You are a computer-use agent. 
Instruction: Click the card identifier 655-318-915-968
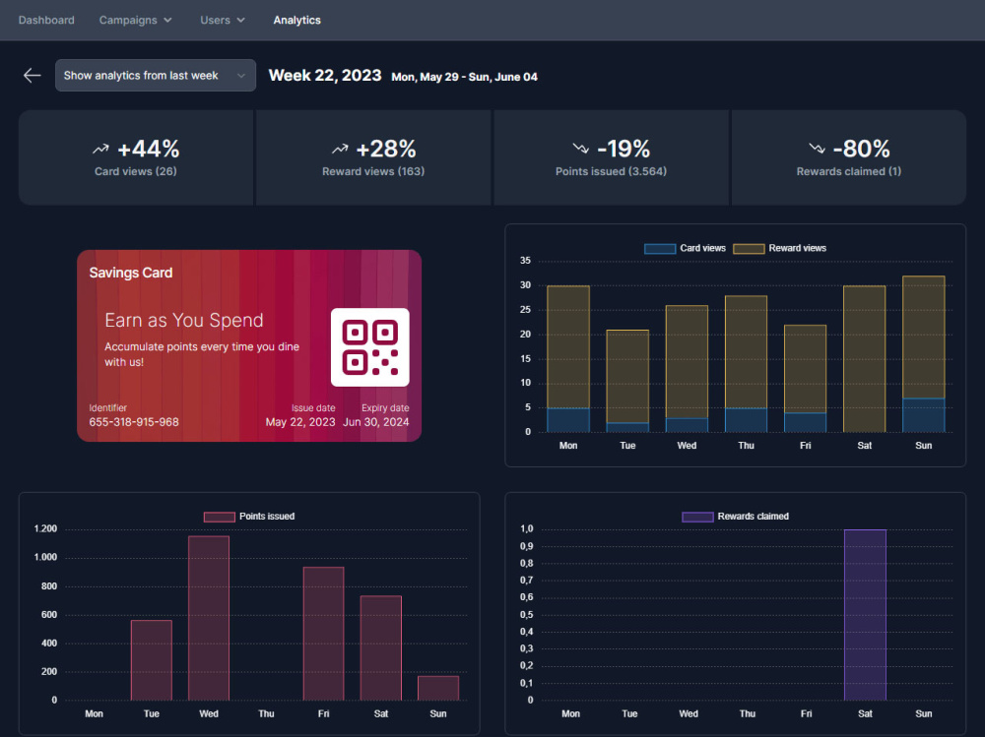pyautogui.click(x=134, y=422)
